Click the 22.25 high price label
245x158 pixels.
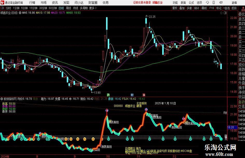click(152, 17)
